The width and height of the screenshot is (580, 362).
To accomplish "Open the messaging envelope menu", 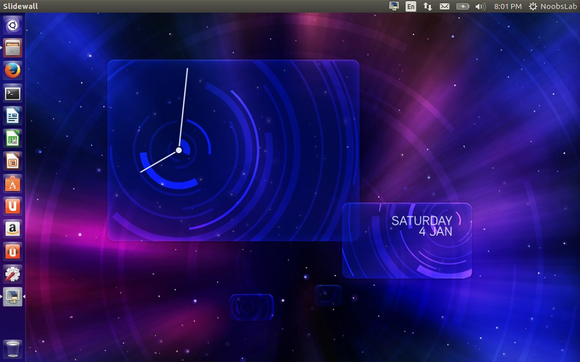I will [x=444, y=6].
